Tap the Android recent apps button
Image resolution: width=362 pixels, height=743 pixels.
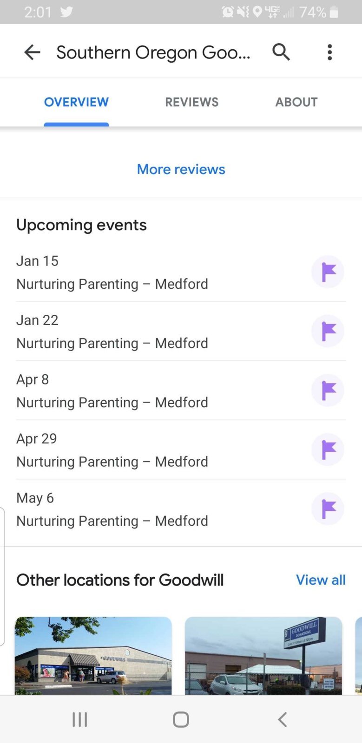(80, 719)
